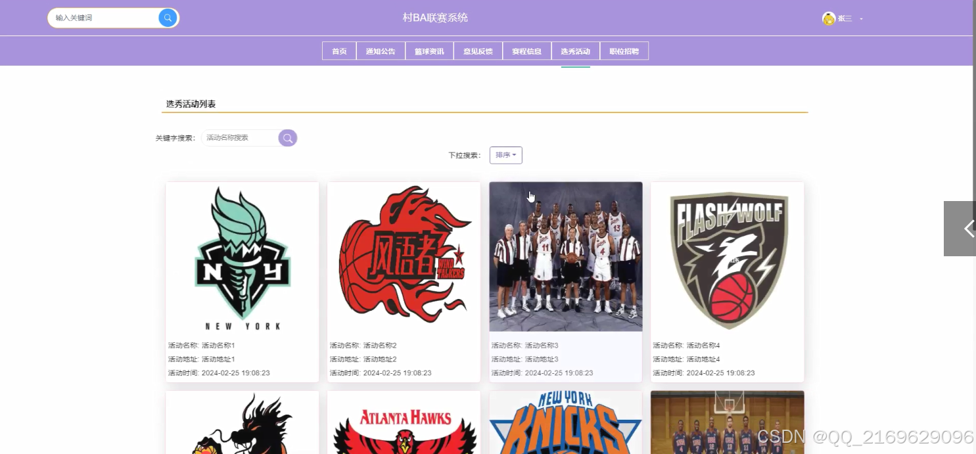
Task: Click the text 活动名称3
Action: 542,346
